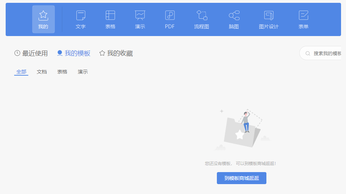Show only 演示 templates filter
Viewport: 346px width, 194px height.
(x=83, y=72)
